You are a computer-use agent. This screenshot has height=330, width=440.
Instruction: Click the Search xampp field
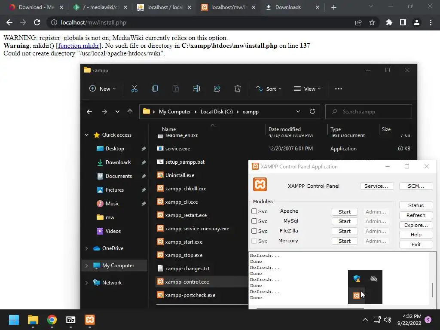pos(368,112)
